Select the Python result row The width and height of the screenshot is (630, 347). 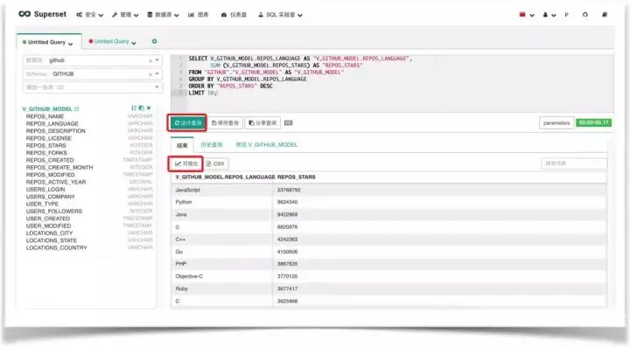click(388, 202)
